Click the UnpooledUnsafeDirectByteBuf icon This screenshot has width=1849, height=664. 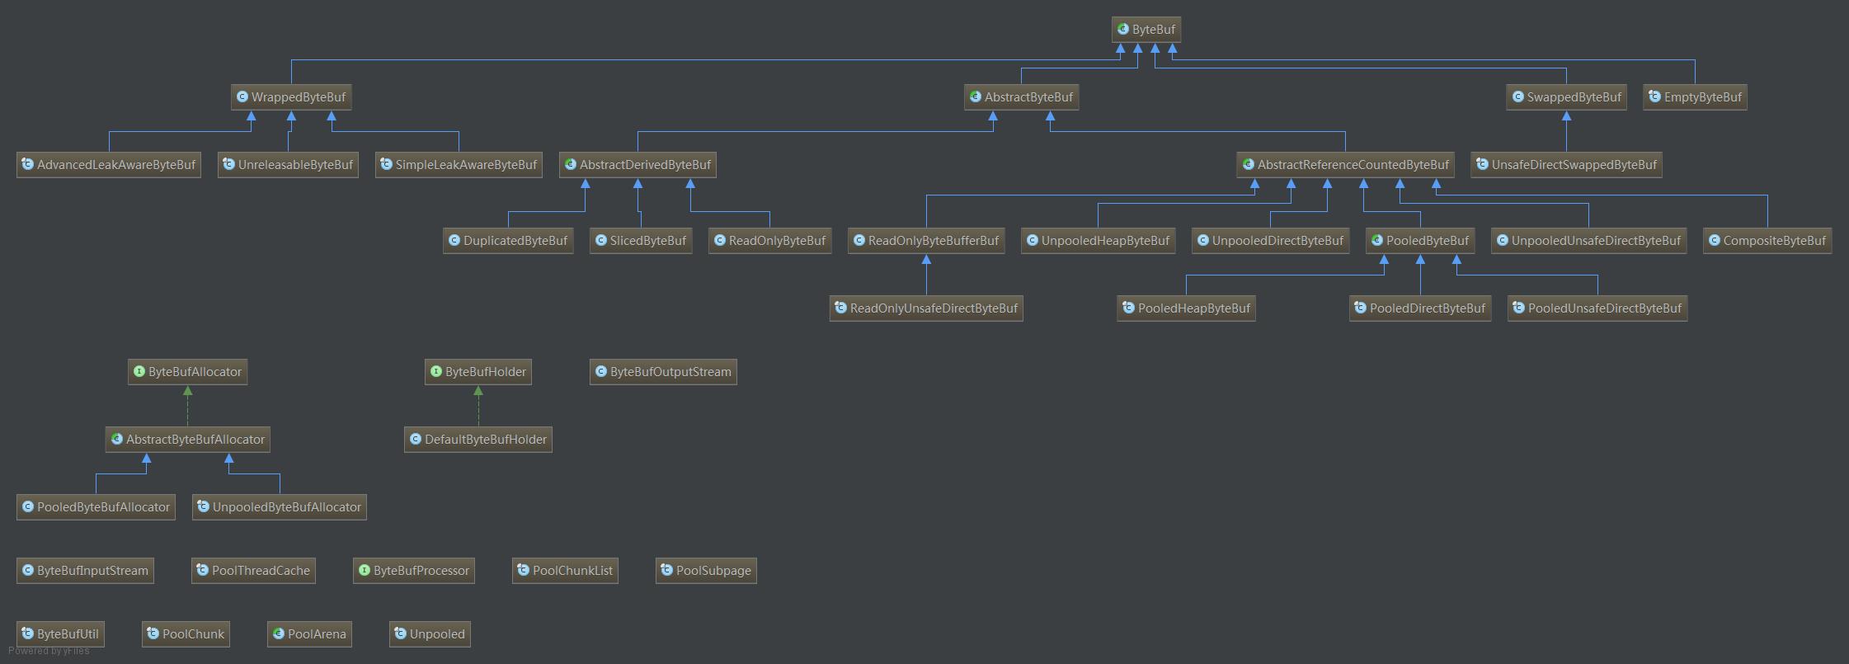pyautogui.click(x=1502, y=240)
